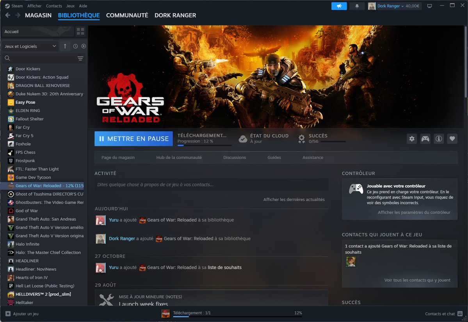Click the download progress bar under Téléchargement
Screen dimensions: 468x322
point(205,145)
